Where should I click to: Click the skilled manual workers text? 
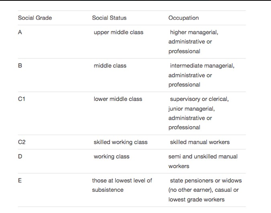click(x=200, y=142)
